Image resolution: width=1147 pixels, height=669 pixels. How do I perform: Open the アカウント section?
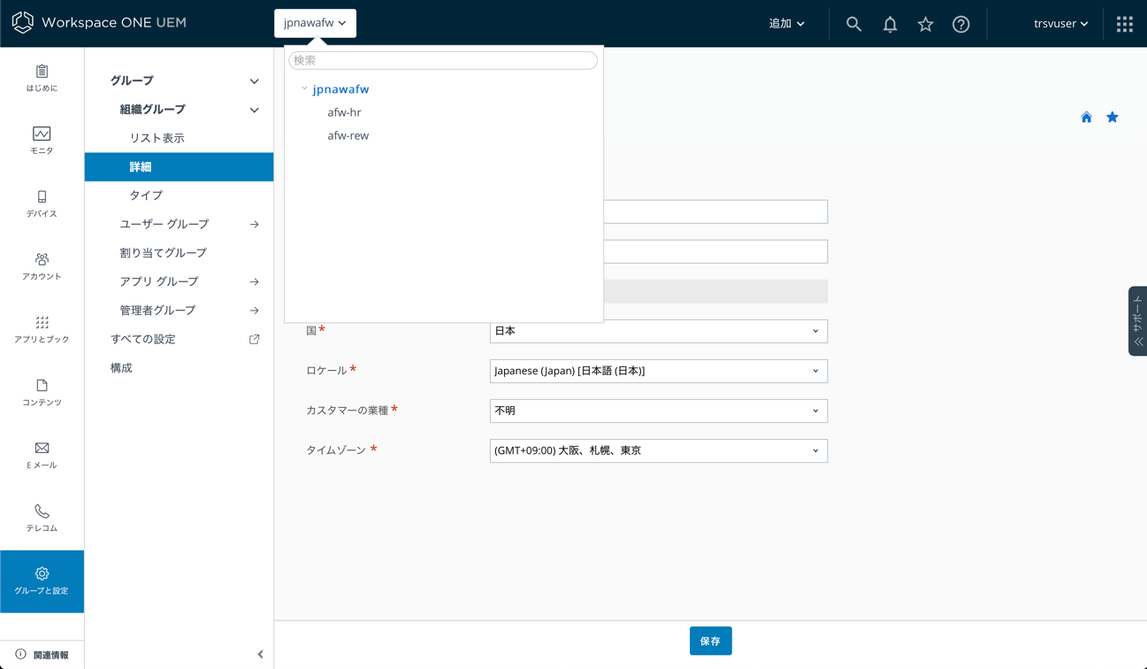click(42, 266)
